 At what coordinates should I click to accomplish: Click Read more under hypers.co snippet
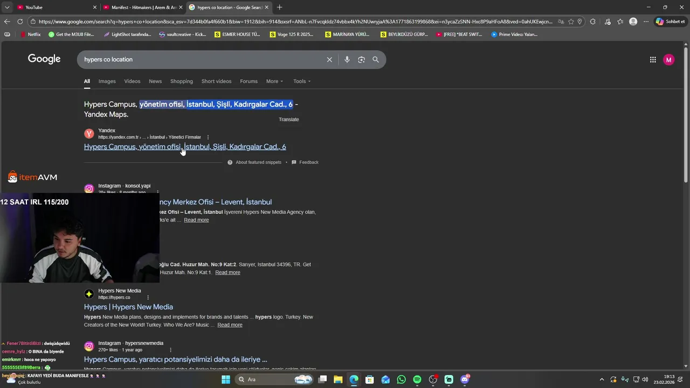pos(230,325)
